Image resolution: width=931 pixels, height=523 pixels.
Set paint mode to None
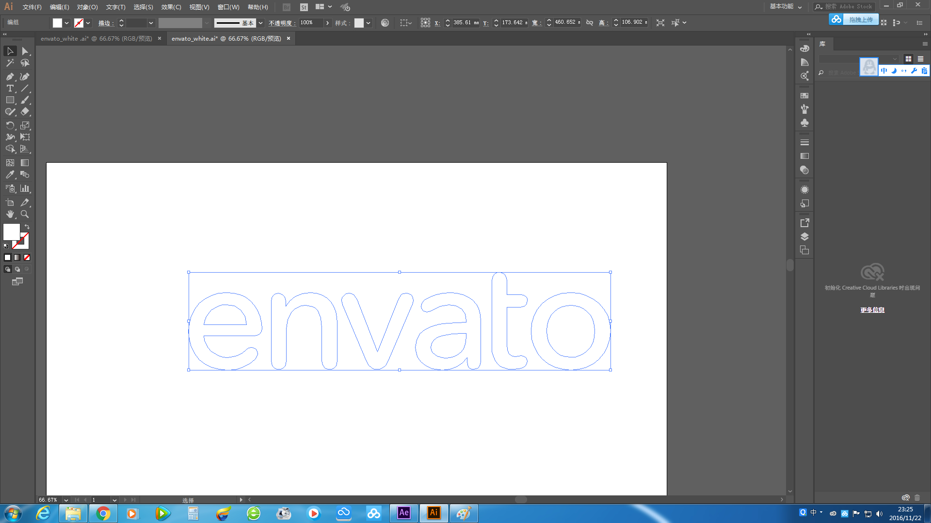pos(27,258)
